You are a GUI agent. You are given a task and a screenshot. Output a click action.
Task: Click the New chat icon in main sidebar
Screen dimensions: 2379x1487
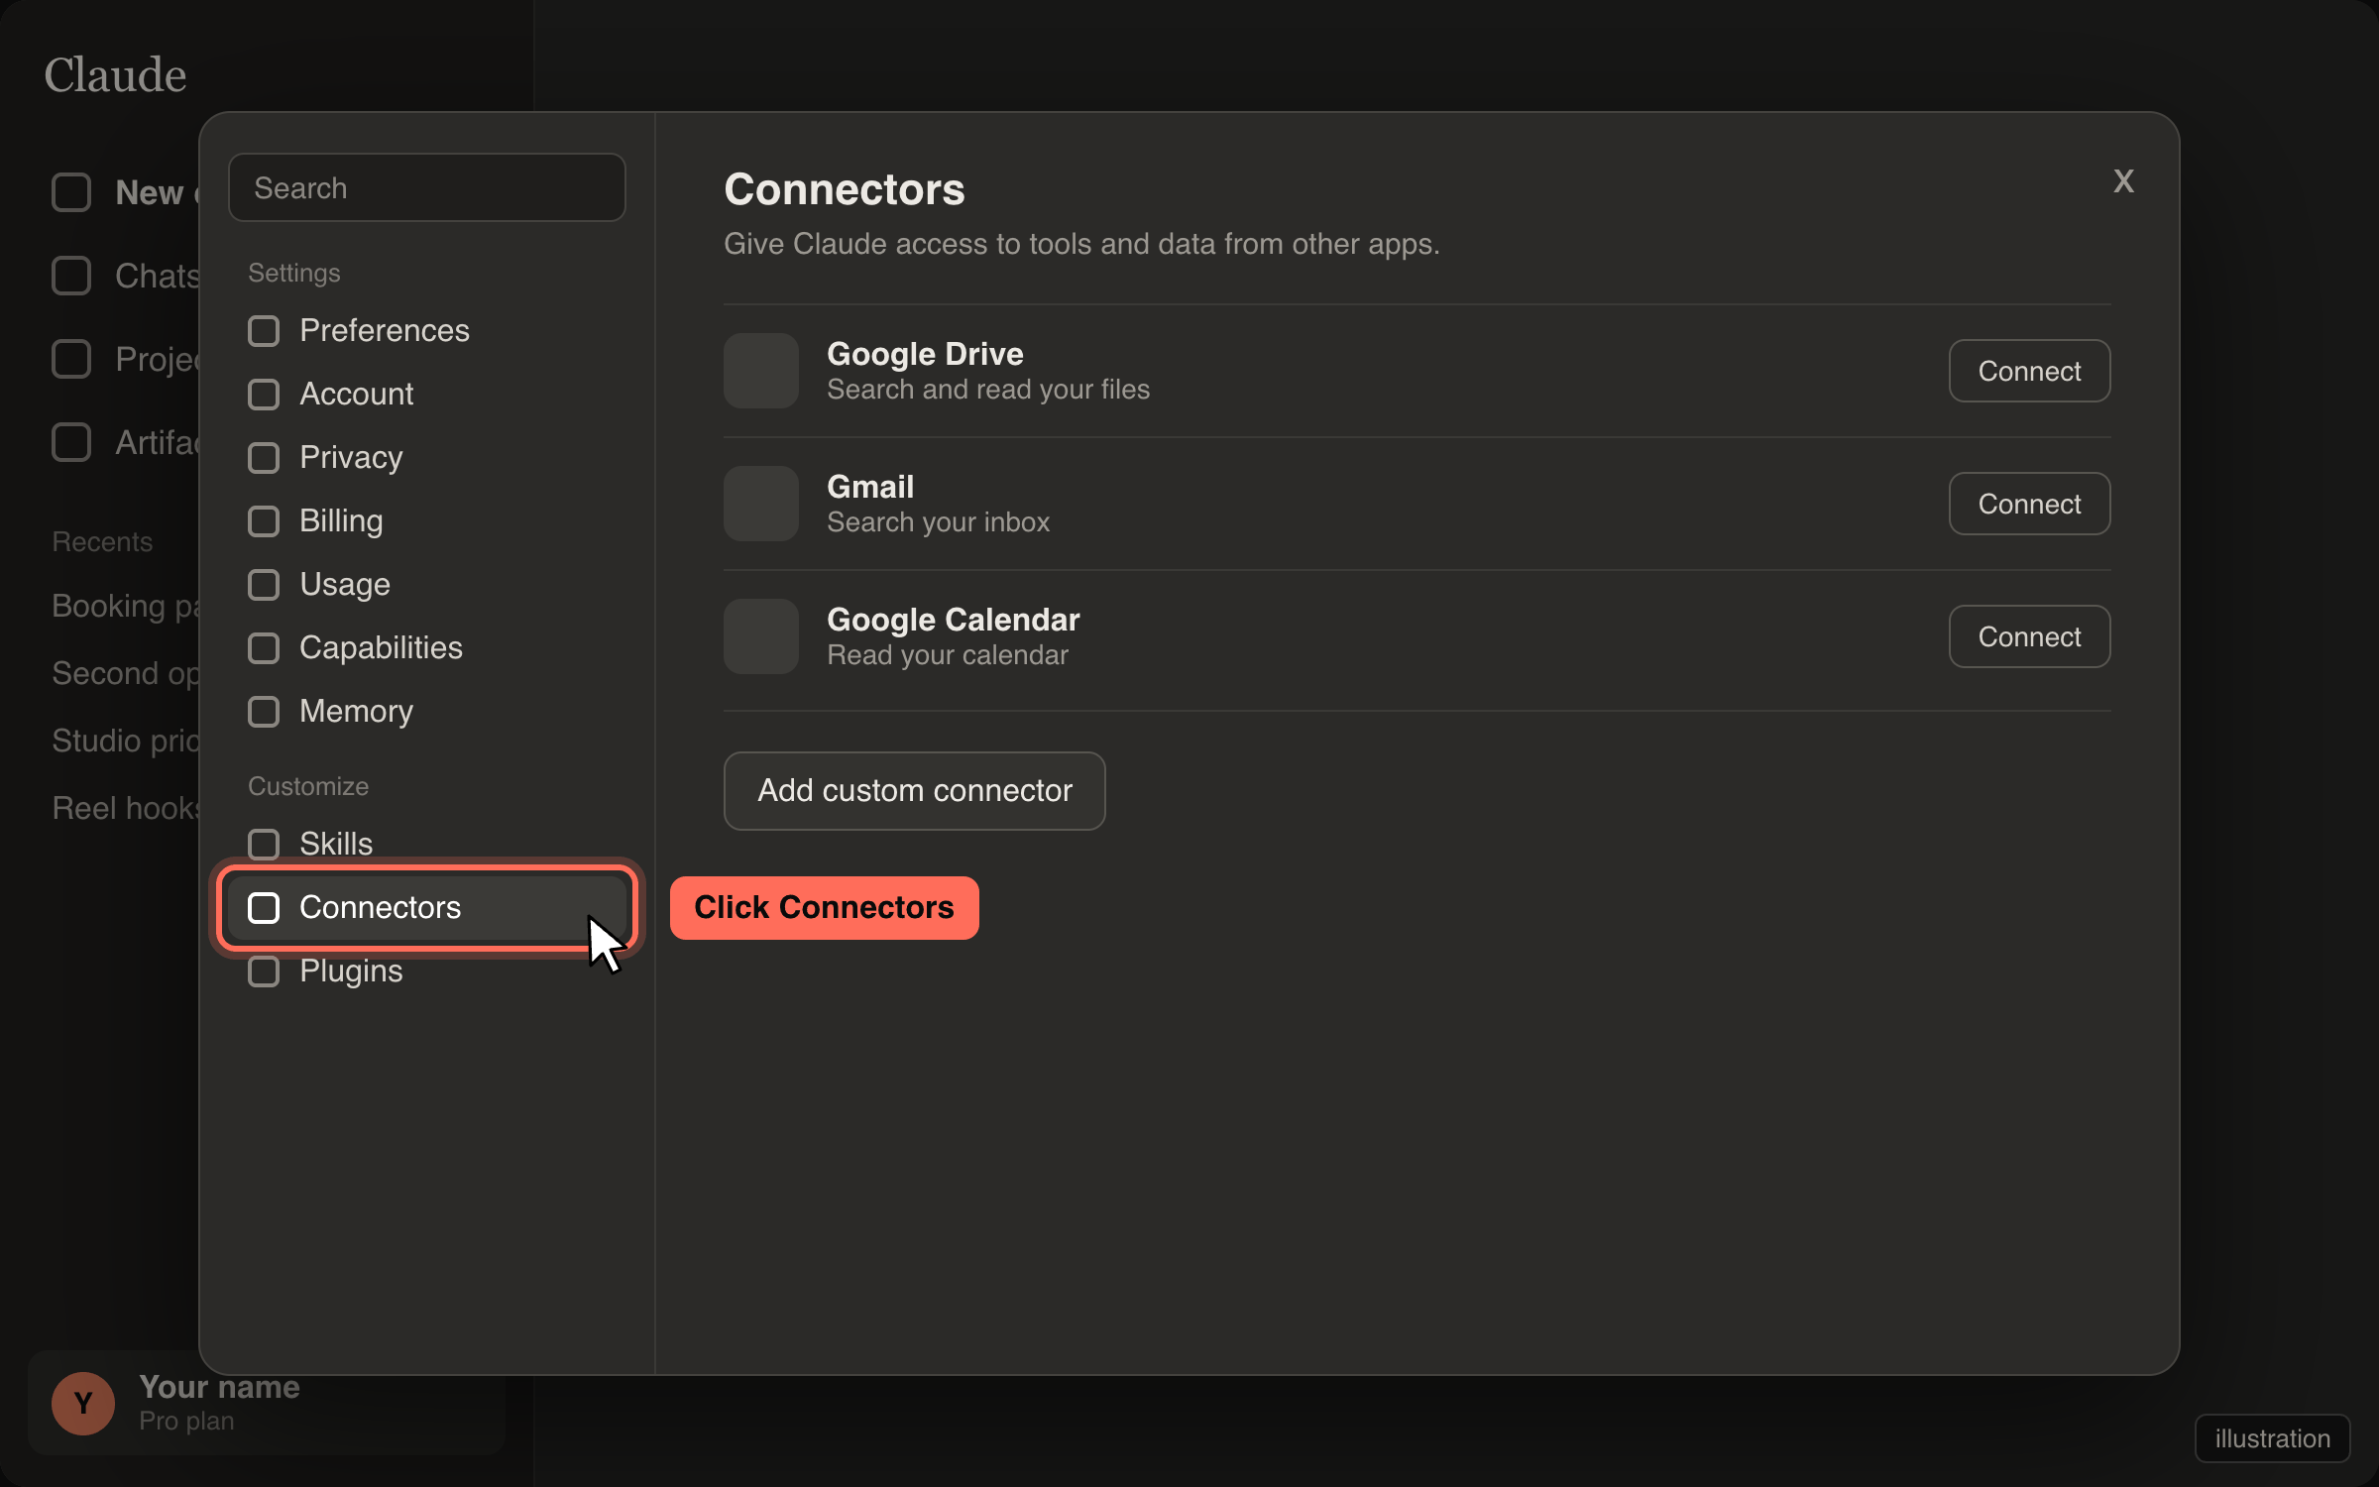(71, 192)
